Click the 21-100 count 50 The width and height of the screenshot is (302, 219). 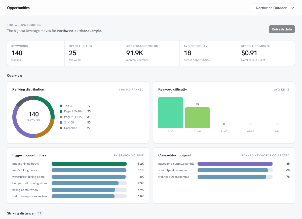89,122
